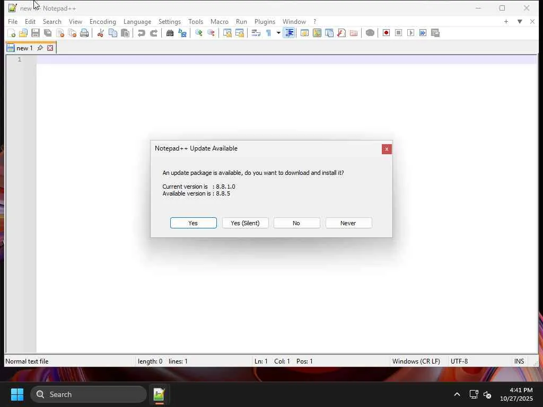
Task: Open the Settings menu
Action: (x=169, y=21)
